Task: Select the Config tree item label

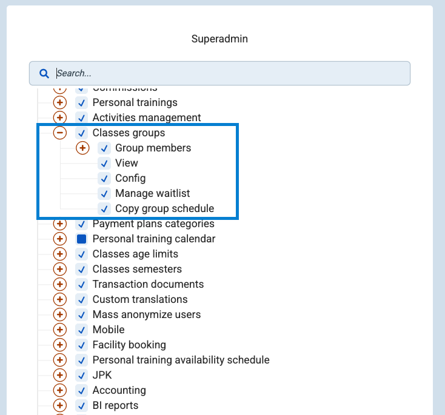Action: pyautogui.click(x=130, y=178)
